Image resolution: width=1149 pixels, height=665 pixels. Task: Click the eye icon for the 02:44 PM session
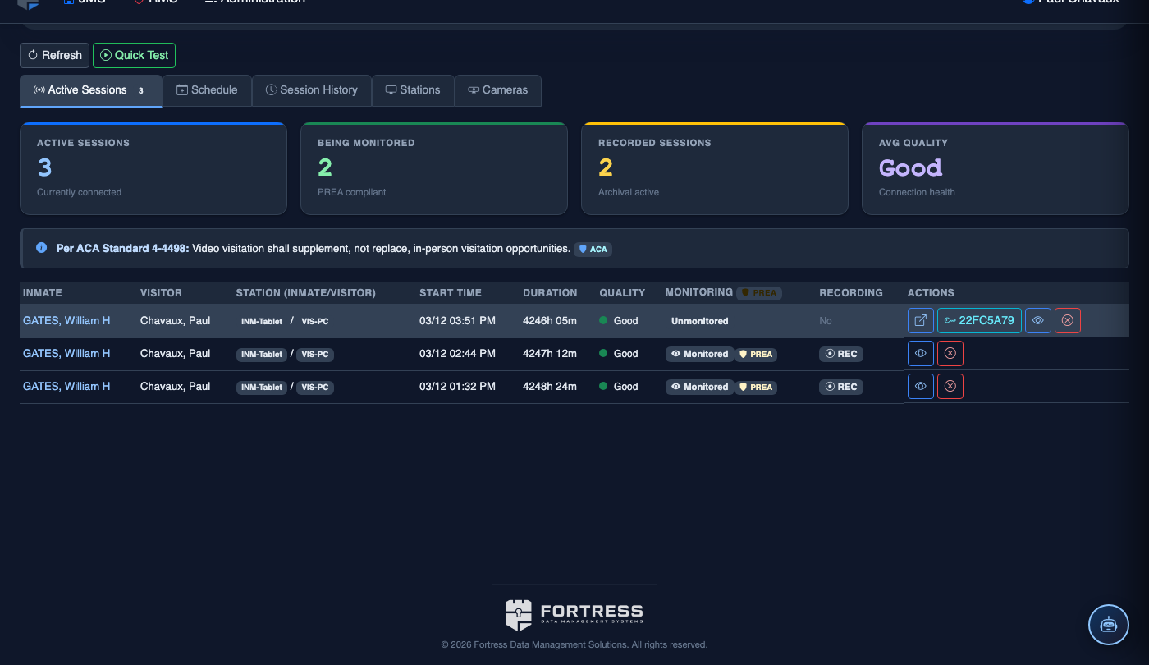tap(921, 353)
